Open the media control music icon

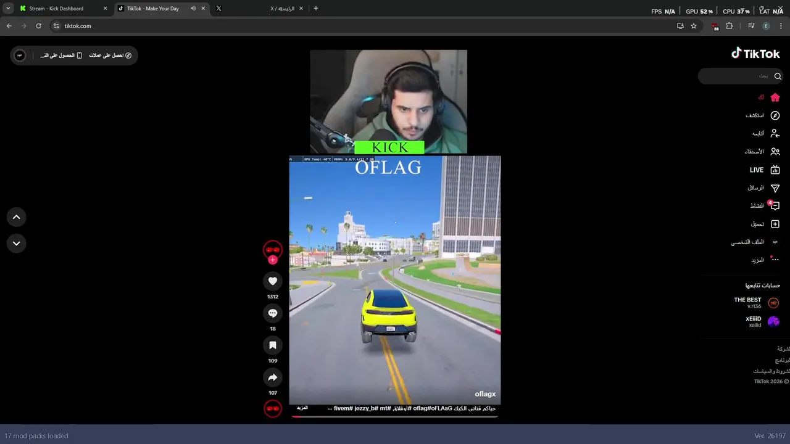[751, 26]
